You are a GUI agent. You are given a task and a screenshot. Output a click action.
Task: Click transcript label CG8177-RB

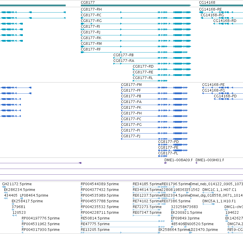click(124, 55)
